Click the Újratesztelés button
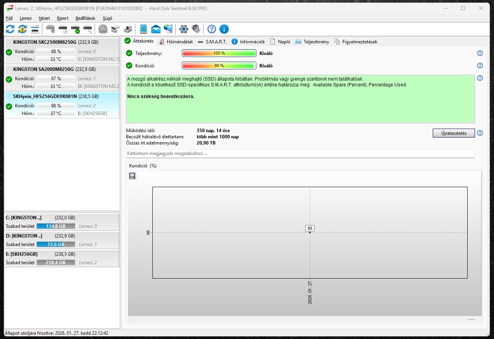Viewport: 494px width, 339px height. pos(454,133)
